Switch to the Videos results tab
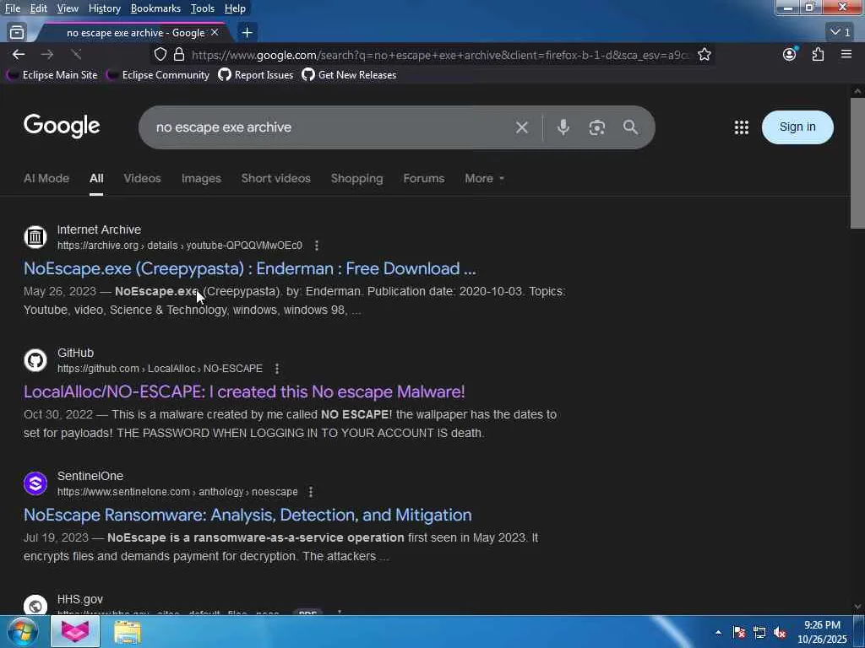865x648 pixels. (x=142, y=179)
